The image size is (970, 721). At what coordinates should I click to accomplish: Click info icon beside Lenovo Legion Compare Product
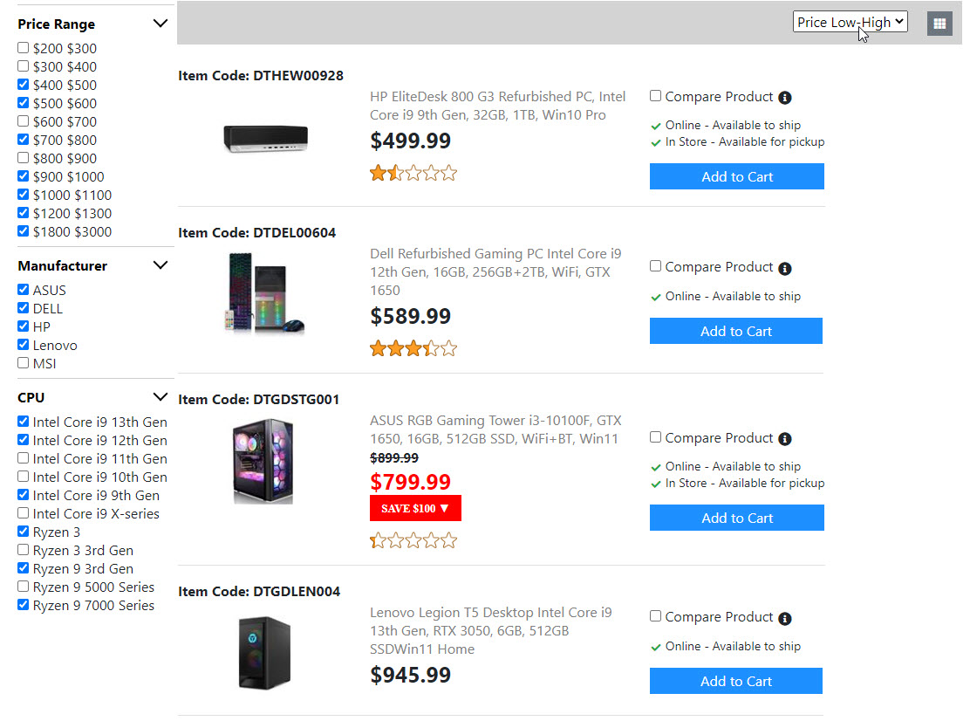click(x=785, y=619)
